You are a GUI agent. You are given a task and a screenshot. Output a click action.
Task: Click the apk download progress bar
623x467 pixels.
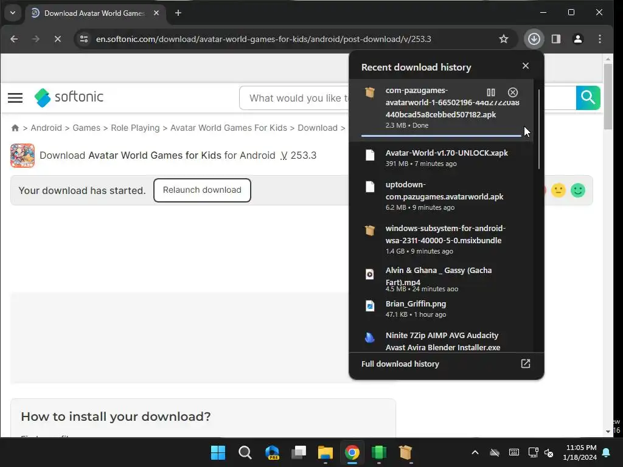441,136
